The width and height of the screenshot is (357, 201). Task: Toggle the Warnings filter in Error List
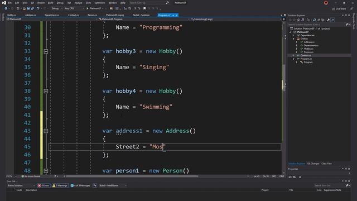(x=60, y=185)
